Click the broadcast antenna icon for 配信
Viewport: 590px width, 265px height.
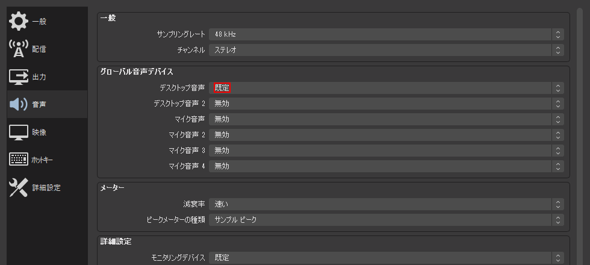click(19, 49)
